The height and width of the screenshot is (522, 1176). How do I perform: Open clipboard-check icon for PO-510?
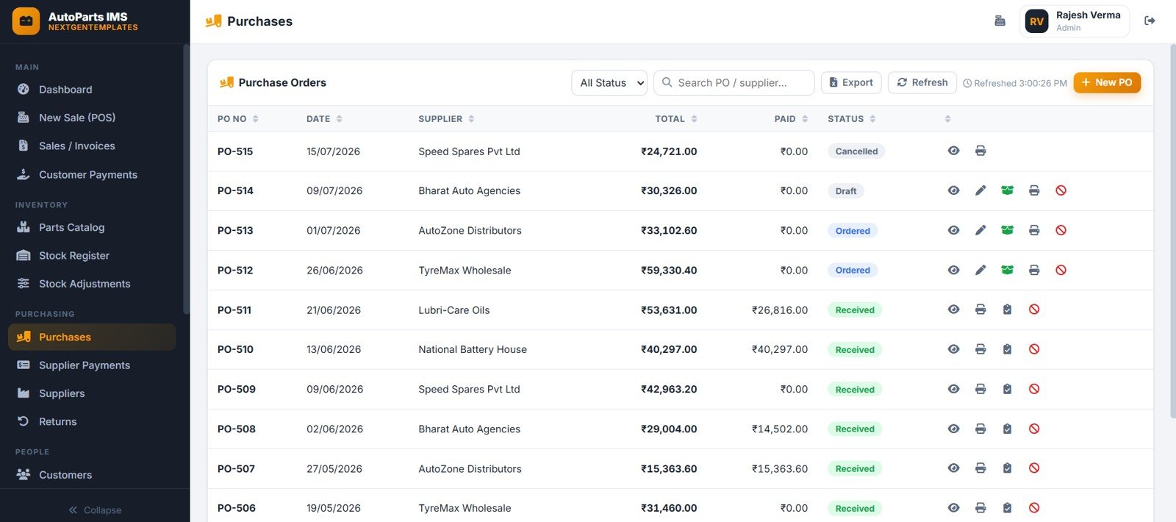click(x=1007, y=349)
